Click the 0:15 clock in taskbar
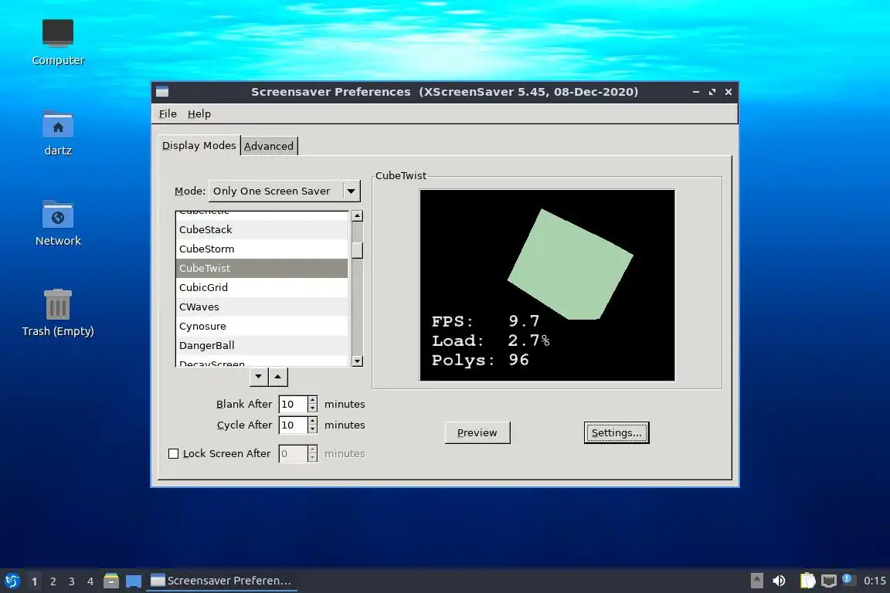Screen dimensions: 890x593 (874, 581)
